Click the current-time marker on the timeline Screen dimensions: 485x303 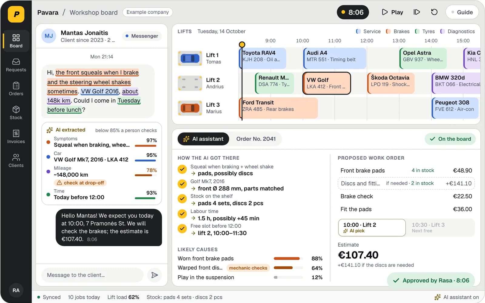[x=242, y=45]
